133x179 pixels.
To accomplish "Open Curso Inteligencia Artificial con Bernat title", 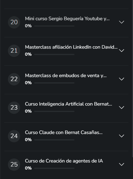I will click(69, 104).
